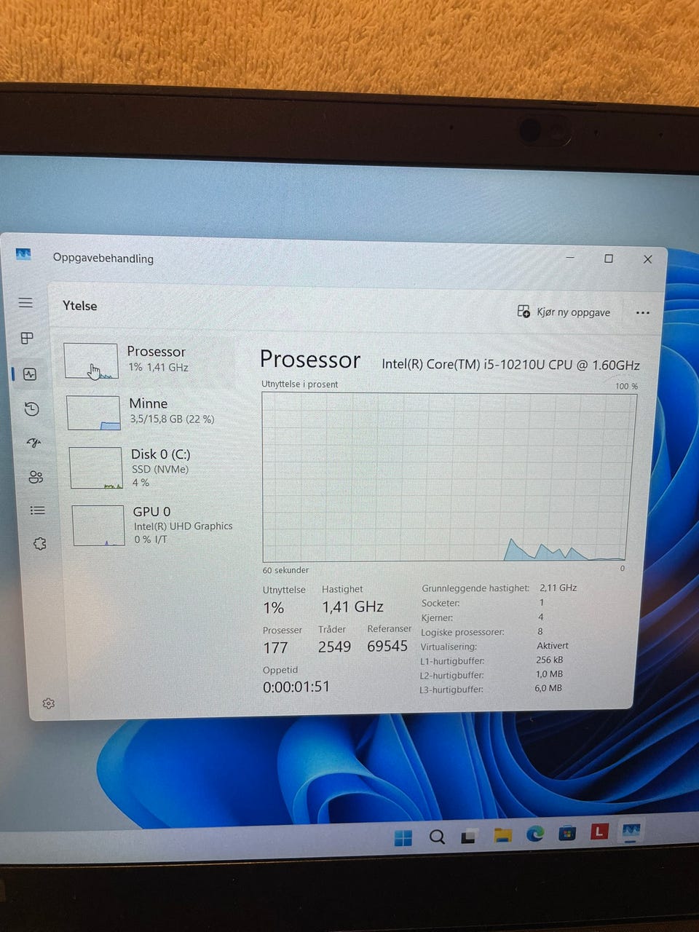Image resolution: width=699 pixels, height=932 pixels.
Task: Launch Microsoft Edge from the taskbar
Action: coord(535,833)
